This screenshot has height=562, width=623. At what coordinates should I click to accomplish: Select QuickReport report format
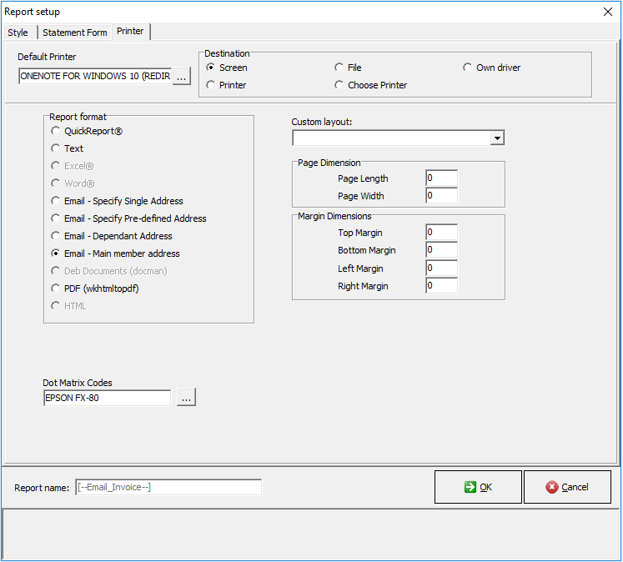click(x=56, y=131)
